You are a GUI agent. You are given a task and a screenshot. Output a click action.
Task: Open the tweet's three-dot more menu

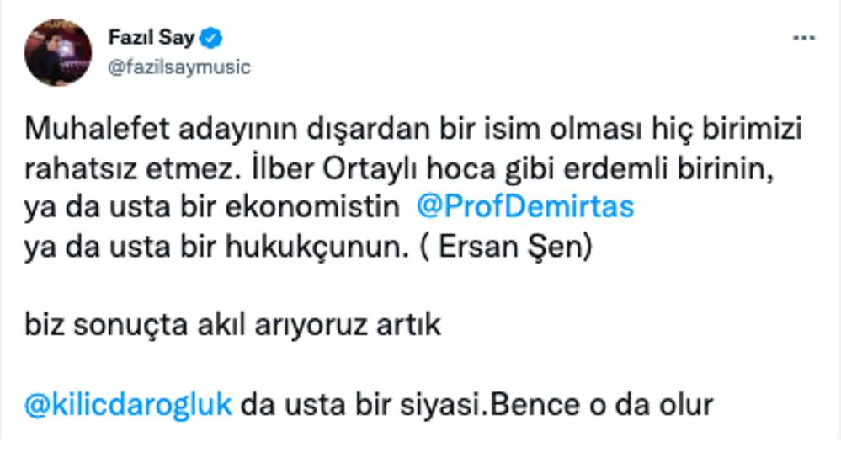tap(804, 39)
